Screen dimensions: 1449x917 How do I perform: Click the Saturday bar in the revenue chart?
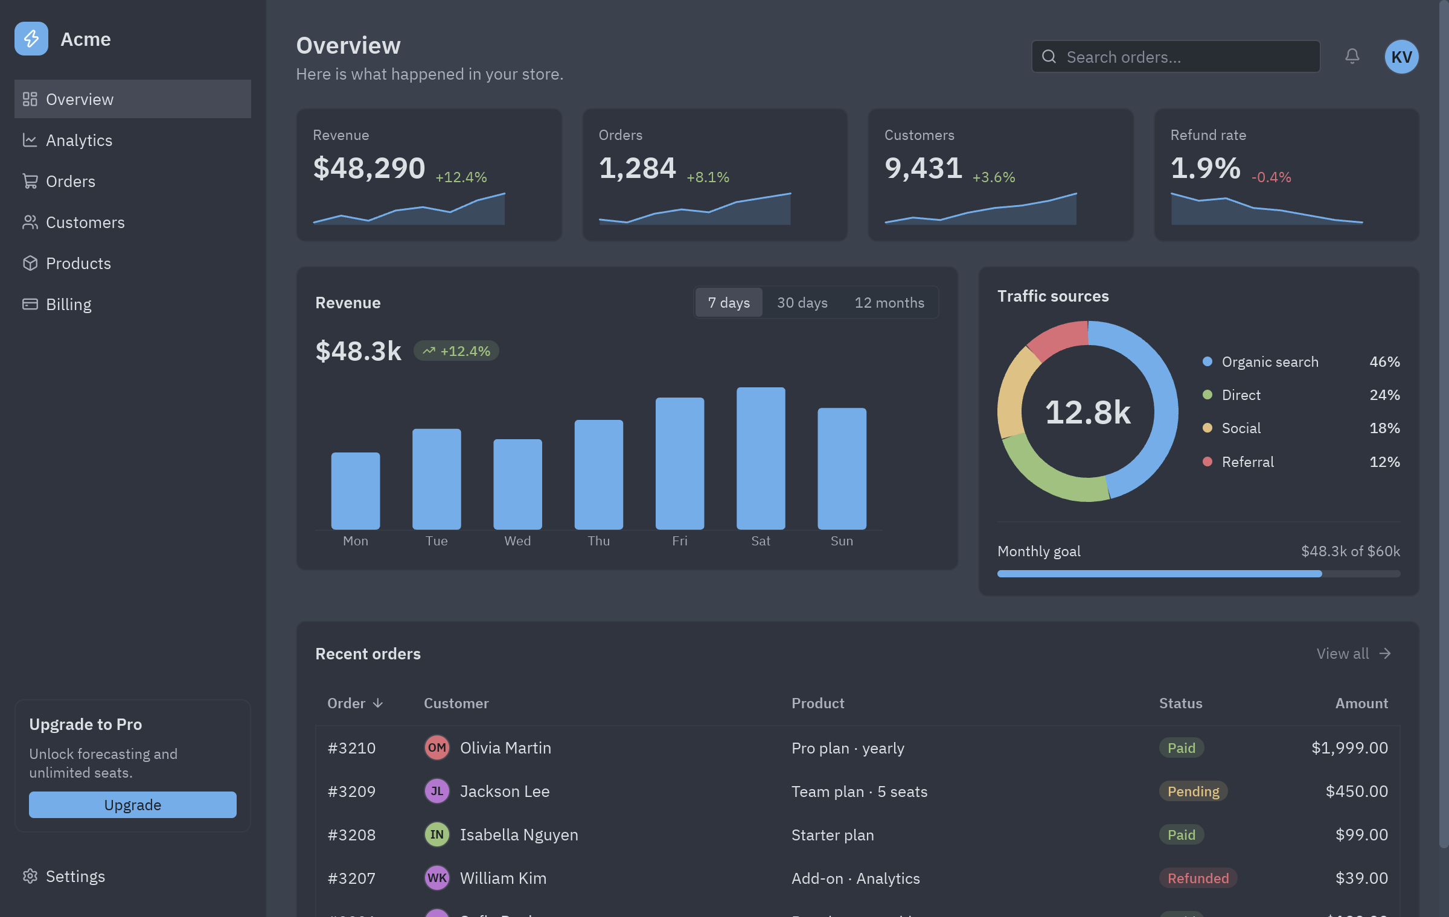(x=761, y=458)
